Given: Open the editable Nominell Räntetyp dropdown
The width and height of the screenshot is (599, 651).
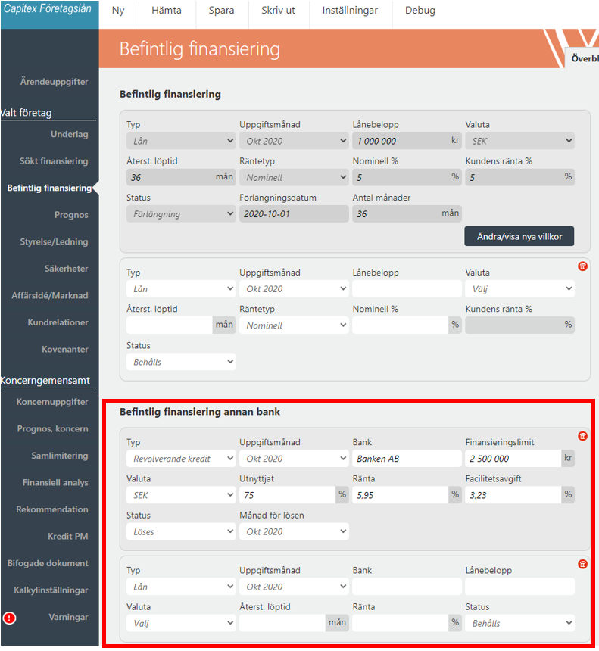Looking at the screenshot, I should pos(294,325).
